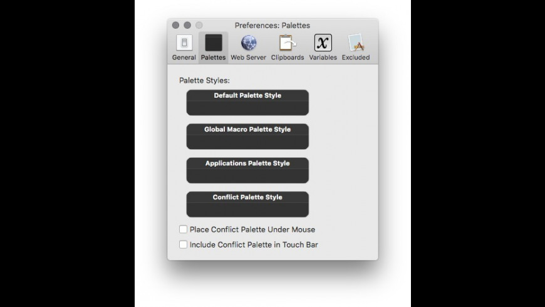Click the Place Conflict Palette Under Mouse label
This screenshot has width=545, height=307.
pyautogui.click(x=252, y=229)
